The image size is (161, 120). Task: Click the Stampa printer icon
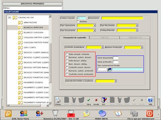coord(58,100)
